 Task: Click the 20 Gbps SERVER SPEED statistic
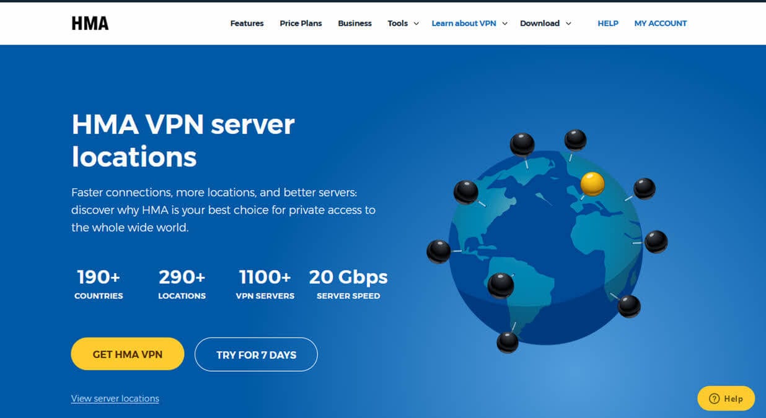click(x=348, y=284)
